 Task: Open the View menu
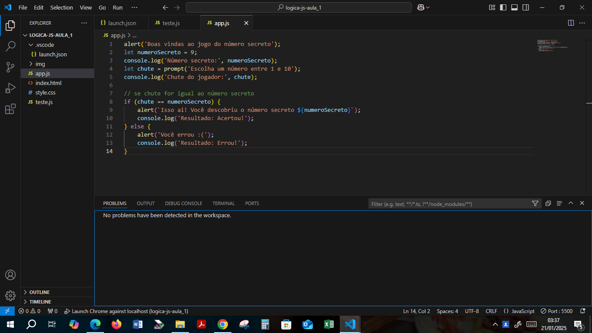tap(86, 7)
